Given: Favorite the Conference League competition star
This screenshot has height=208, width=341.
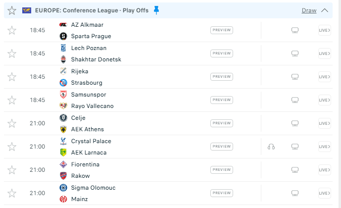Looking at the screenshot, I should click(12, 10).
